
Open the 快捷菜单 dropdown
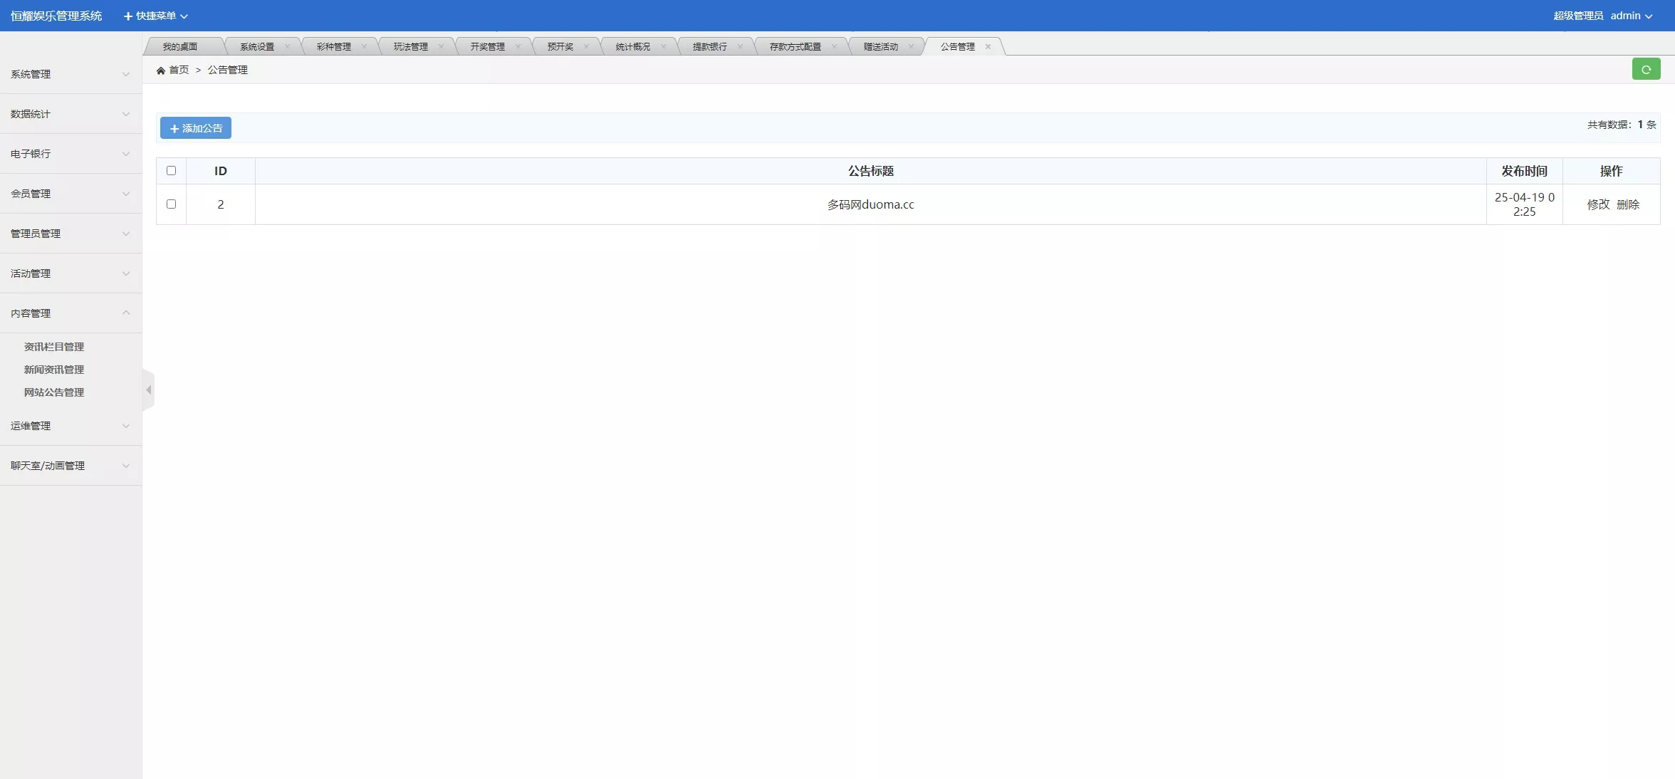pyautogui.click(x=155, y=15)
